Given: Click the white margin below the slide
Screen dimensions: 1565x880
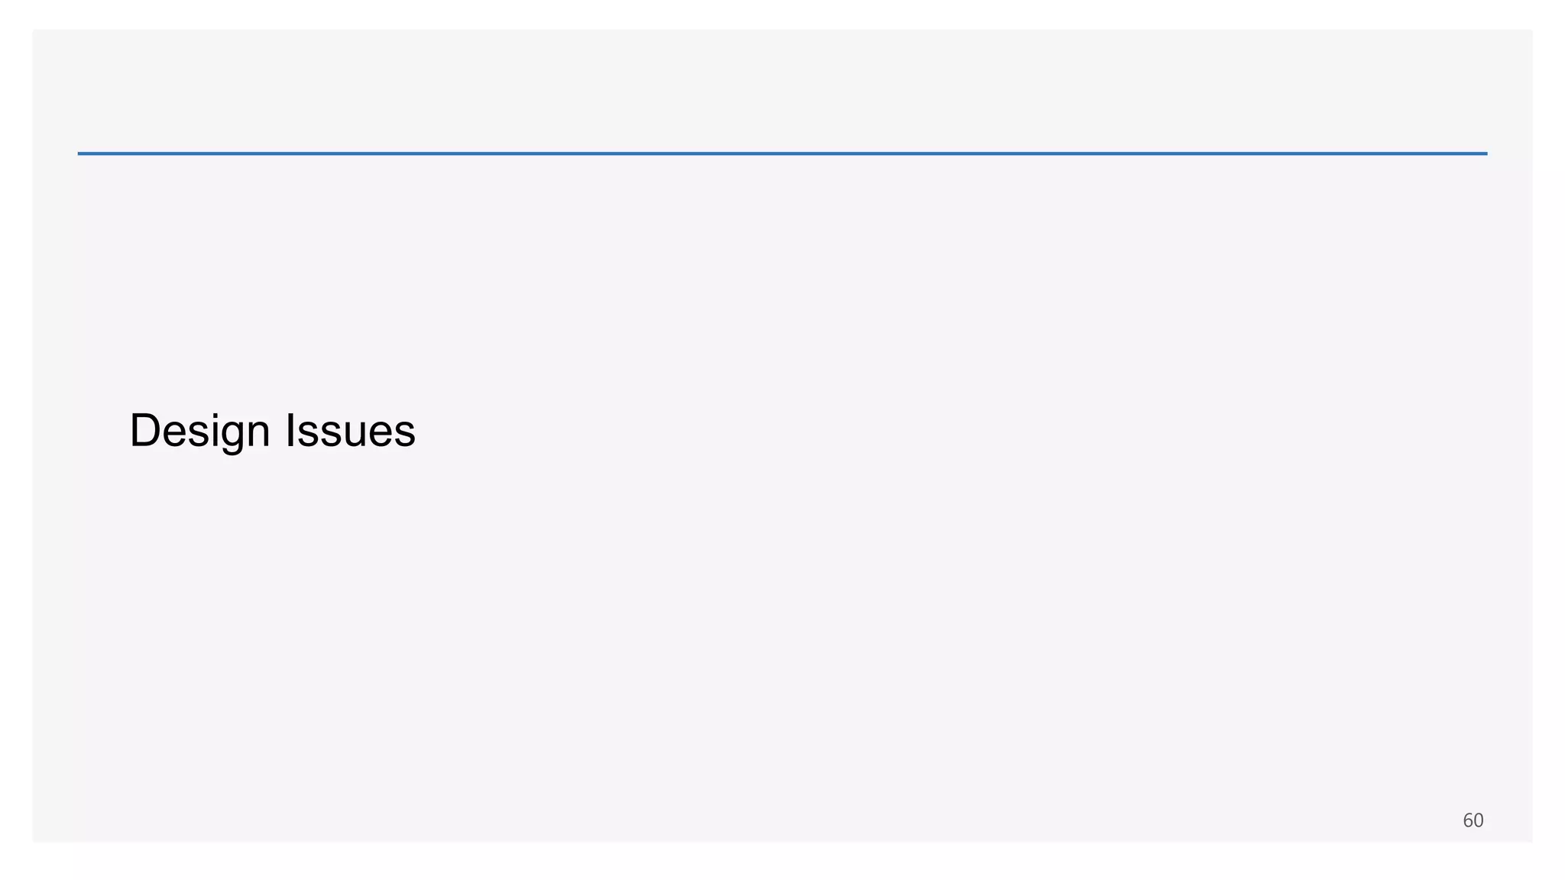Looking at the screenshot, I should coord(782,863).
